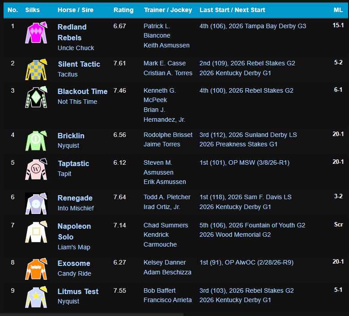Image resolution: width=349 pixels, height=316 pixels.
Task: Open the Litmus Test horse page
Action: 78,291
